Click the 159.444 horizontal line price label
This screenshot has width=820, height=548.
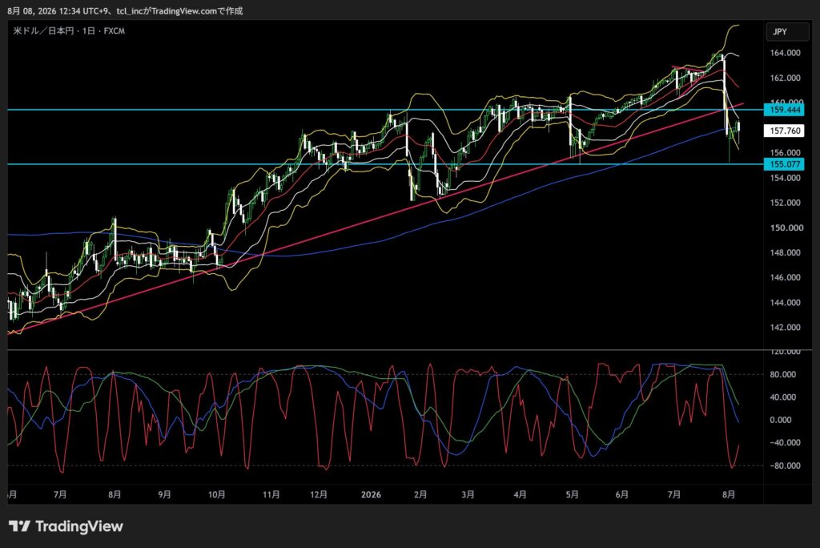pos(784,110)
